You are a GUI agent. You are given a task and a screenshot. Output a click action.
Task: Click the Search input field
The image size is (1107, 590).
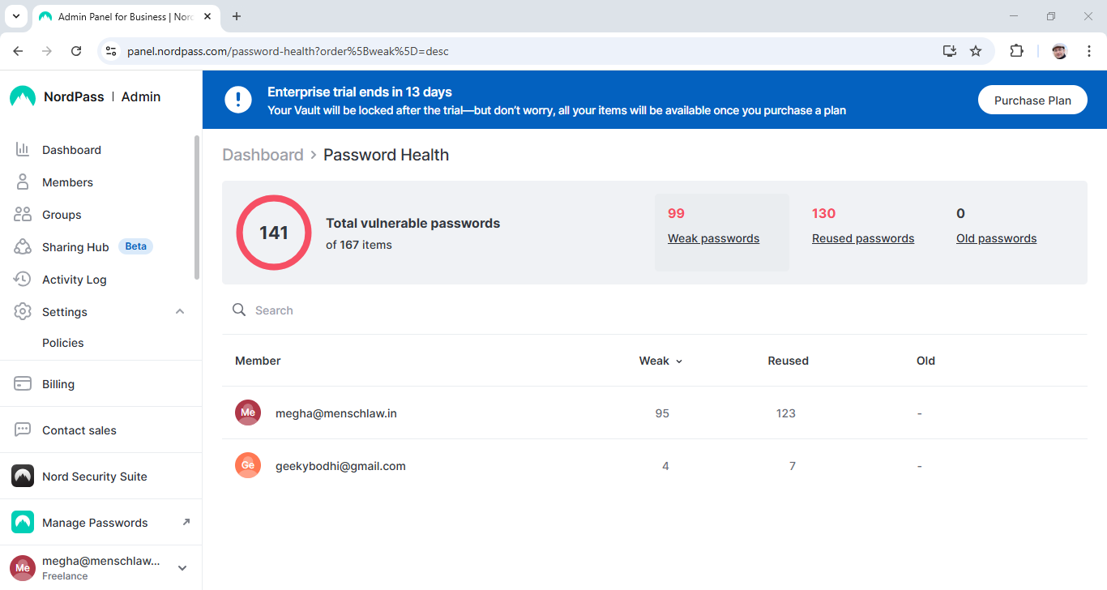(x=655, y=310)
